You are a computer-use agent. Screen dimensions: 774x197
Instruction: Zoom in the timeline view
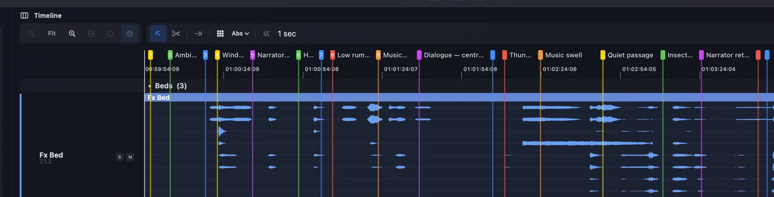(72, 34)
